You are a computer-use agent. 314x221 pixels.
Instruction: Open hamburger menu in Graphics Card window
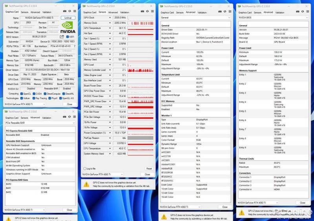click(x=75, y=11)
